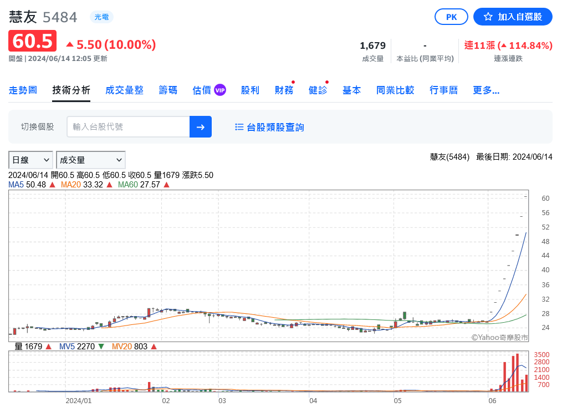Open the PK comparison button
The image size is (562, 407).
(x=451, y=17)
